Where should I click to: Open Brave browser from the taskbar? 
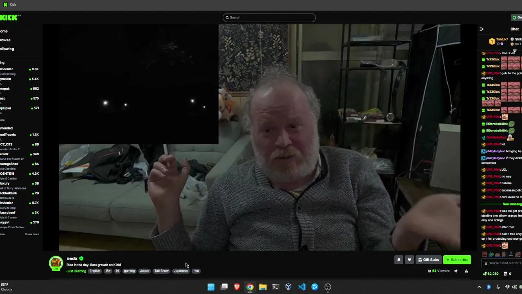click(237, 287)
